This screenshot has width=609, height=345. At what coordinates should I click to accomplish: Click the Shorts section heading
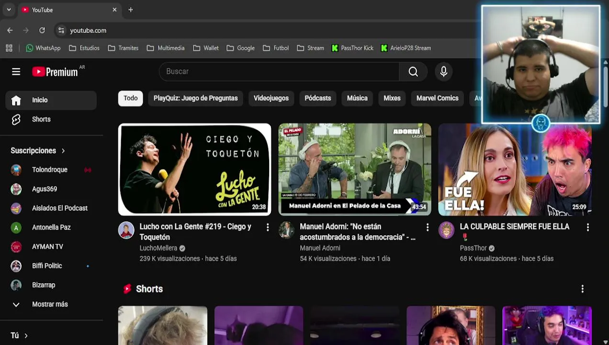[149, 289]
